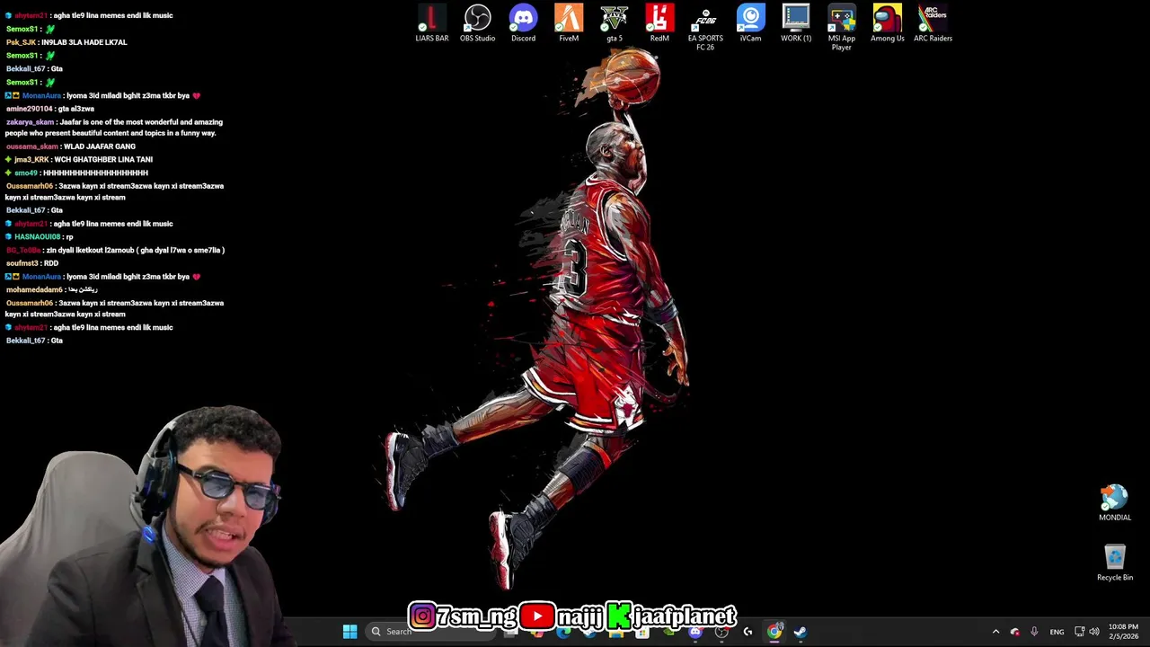The height and width of the screenshot is (647, 1150).
Task: Open Logitech G HUB from the taskbar
Action: (747, 632)
